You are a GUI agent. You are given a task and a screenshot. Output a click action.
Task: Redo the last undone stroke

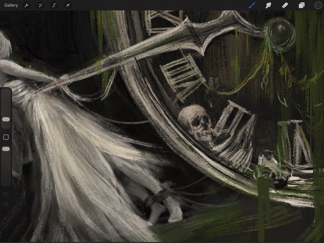pyautogui.click(x=6, y=204)
